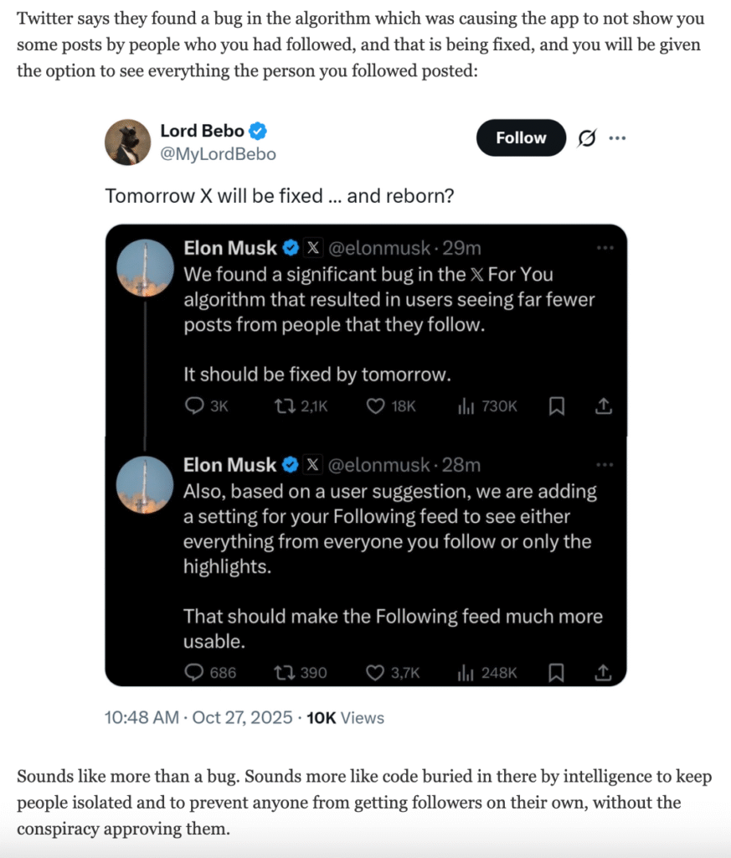Click the reply icon showing 686
The width and height of the screenshot is (731, 858).
pyautogui.click(x=194, y=672)
